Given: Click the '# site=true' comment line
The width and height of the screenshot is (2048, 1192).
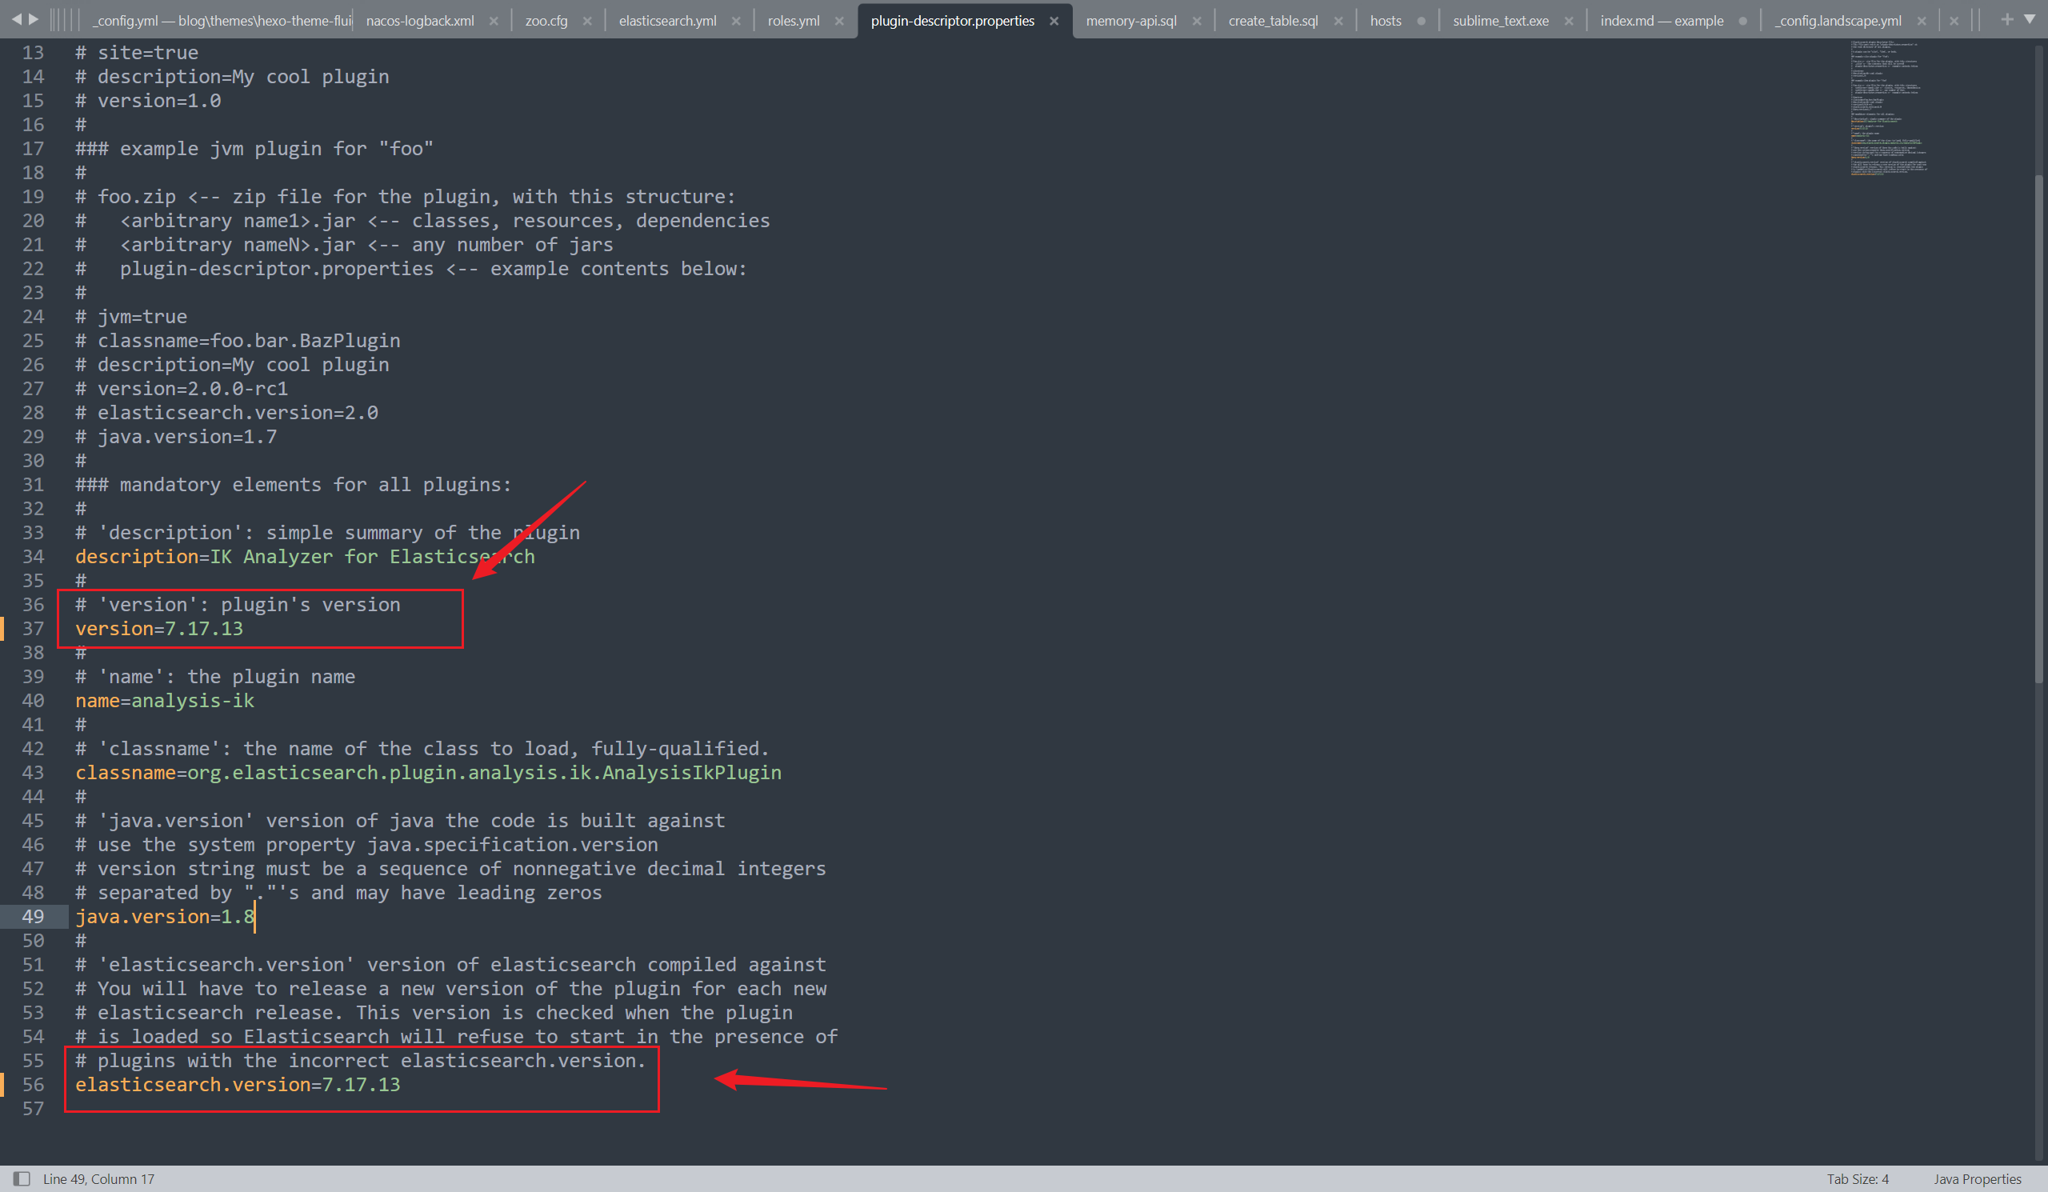Looking at the screenshot, I should point(137,52).
